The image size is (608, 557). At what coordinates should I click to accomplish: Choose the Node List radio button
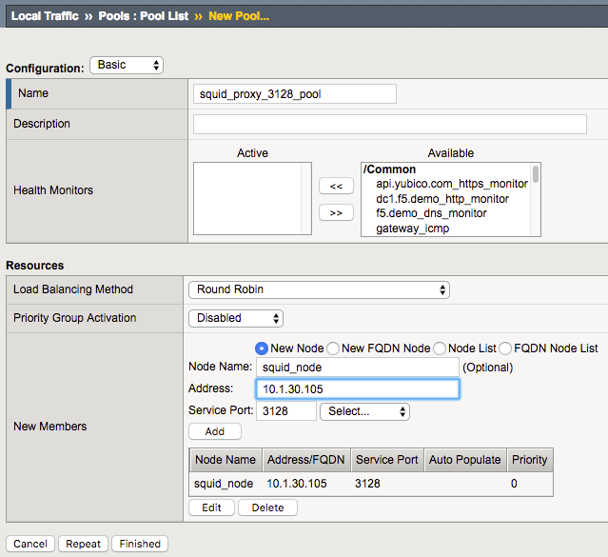click(x=440, y=348)
